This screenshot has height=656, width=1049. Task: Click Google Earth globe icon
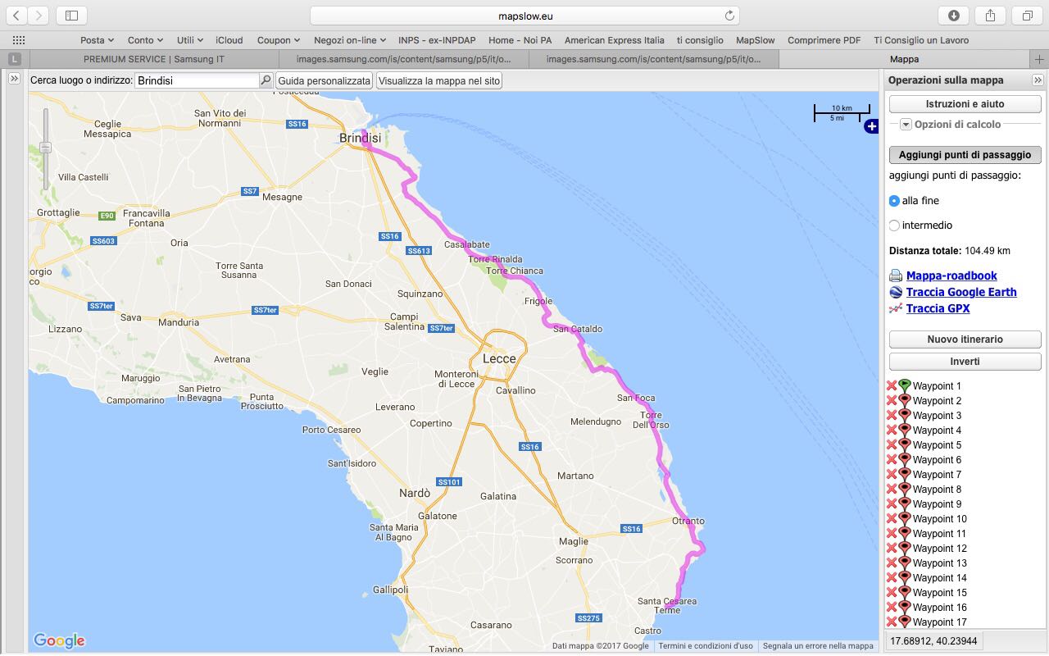pos(896,292)
